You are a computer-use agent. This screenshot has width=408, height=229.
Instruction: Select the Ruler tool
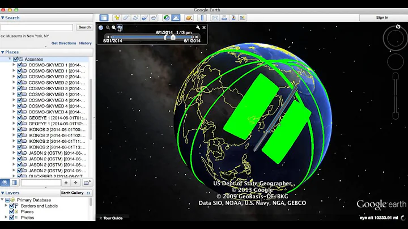pyautogui.click(x=202, y=18)
